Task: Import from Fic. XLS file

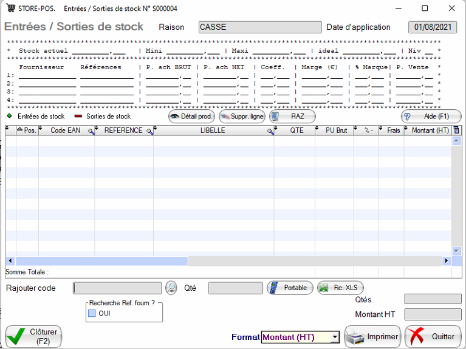Action: 340,288
